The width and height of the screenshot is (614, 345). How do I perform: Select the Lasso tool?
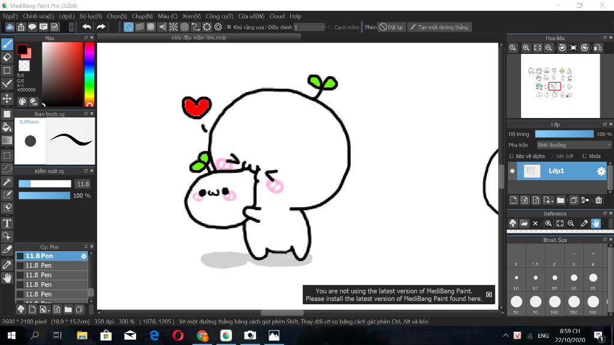(x=7, y=168)
